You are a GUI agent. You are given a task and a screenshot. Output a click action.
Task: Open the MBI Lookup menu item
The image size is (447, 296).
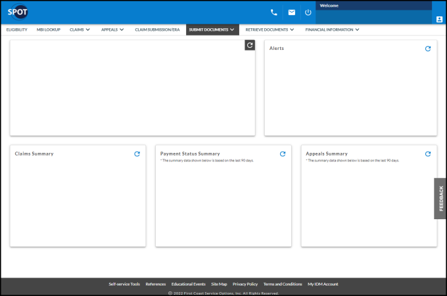coord(49,30)
